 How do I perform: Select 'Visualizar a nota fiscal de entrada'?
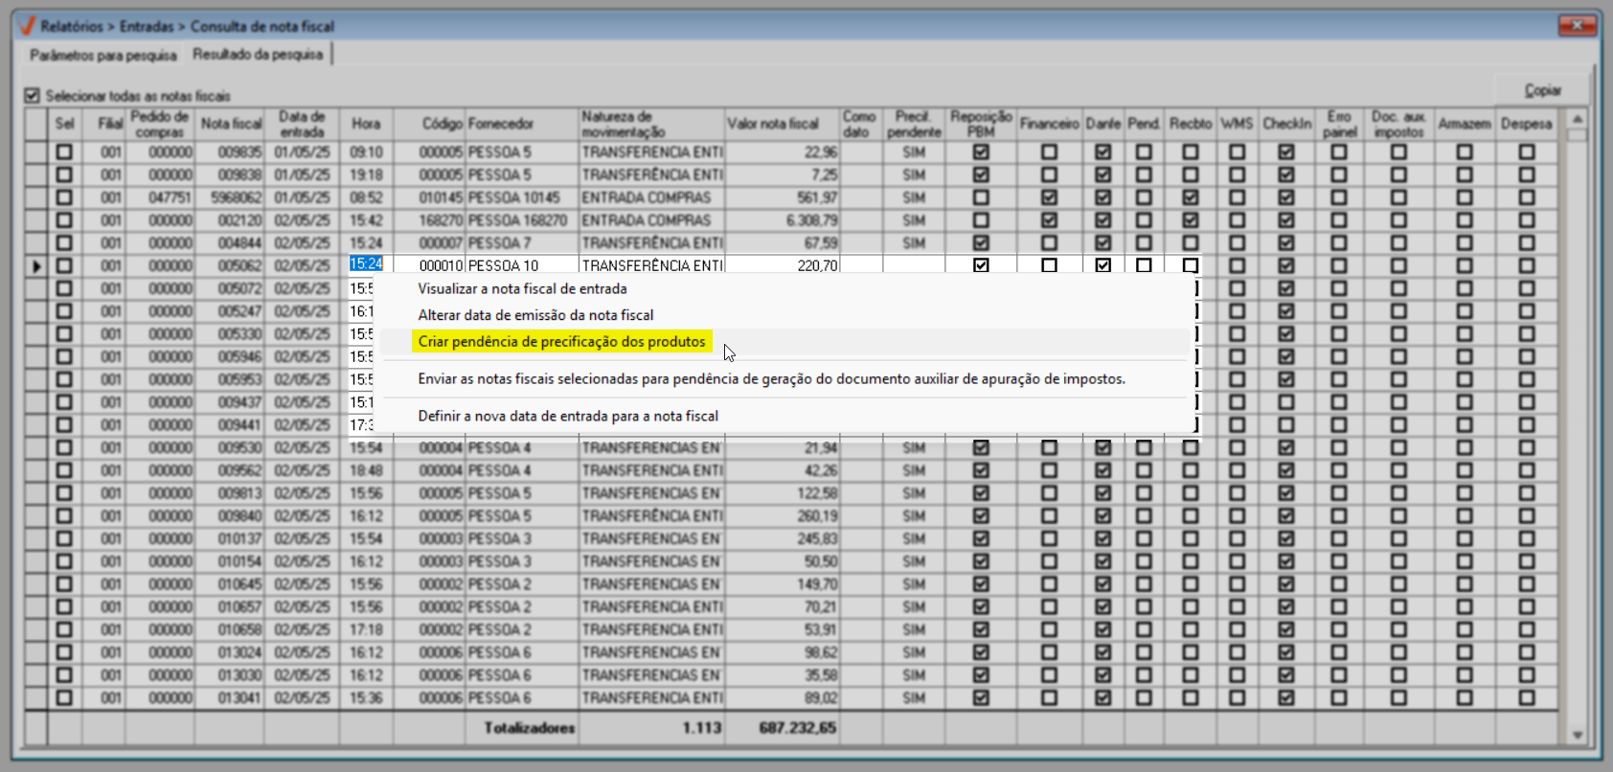coord(522,288)
